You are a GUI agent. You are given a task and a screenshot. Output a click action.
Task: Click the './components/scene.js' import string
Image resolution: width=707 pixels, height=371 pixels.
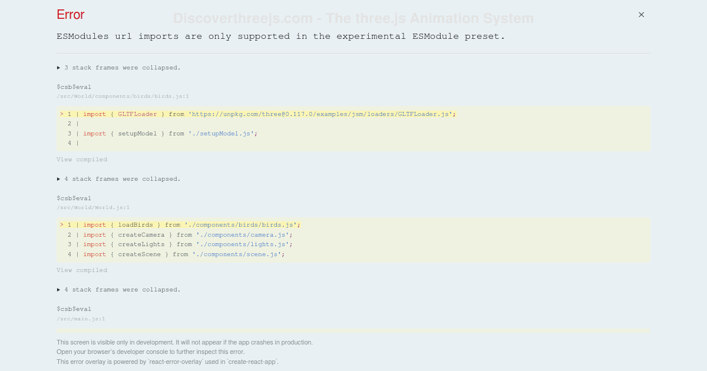tap(239, 254)
